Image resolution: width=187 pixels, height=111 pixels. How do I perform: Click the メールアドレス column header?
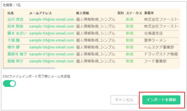(40, 13)
